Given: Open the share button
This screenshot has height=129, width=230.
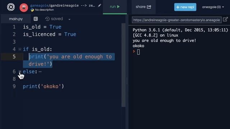Looking at the screenshot, I should pos(143,7).
